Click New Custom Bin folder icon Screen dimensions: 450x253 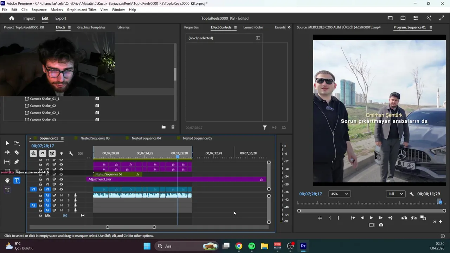pyautogui.click(x=163, y=127)
